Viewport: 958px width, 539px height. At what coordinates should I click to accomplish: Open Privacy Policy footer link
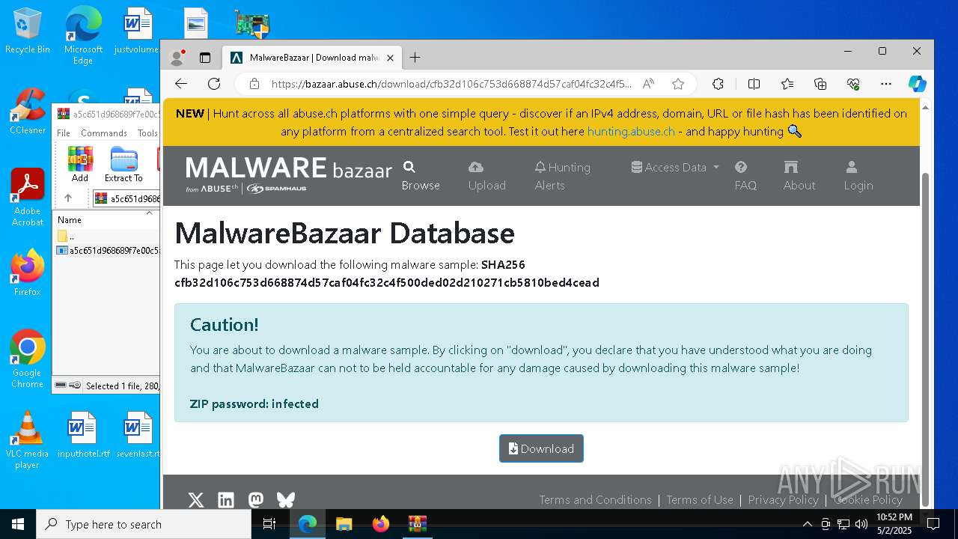click(784, 500)
